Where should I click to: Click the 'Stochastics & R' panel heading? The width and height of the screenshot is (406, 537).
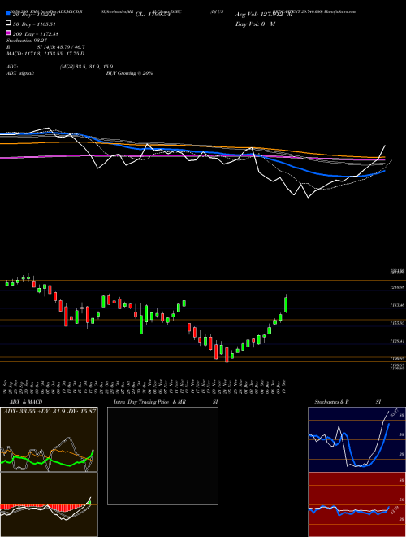pos(332,402)
